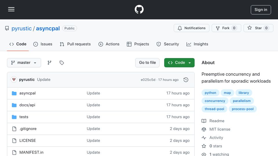Click the process-pool topic tag

coord(243,109)
